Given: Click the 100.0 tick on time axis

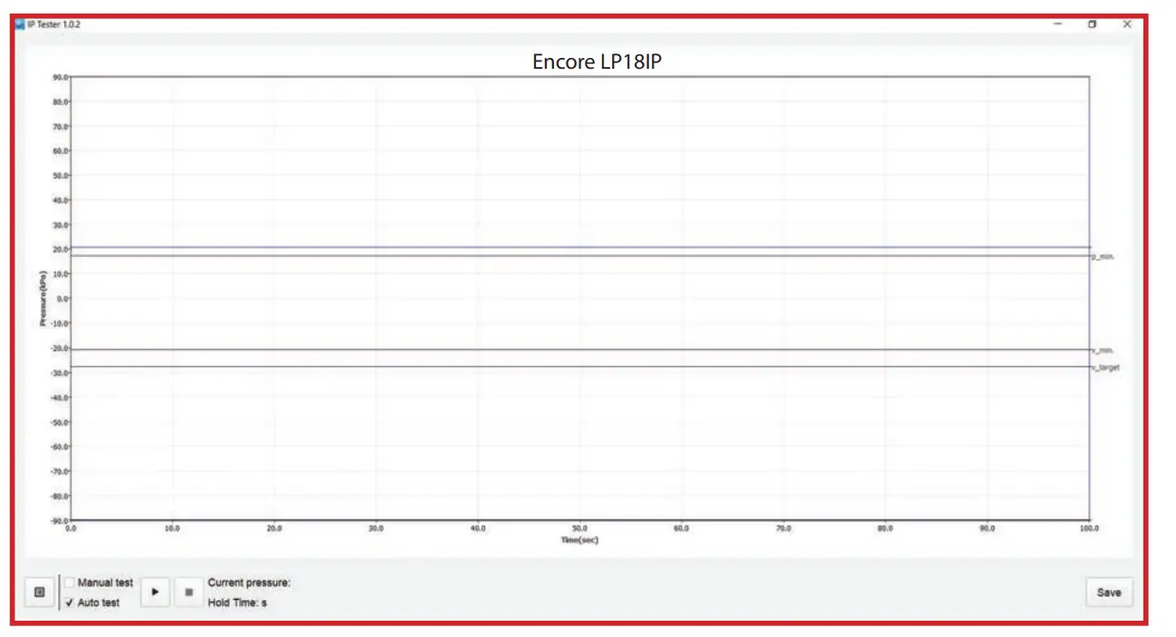Looking at the screenshot, I should coord(1089,528).
